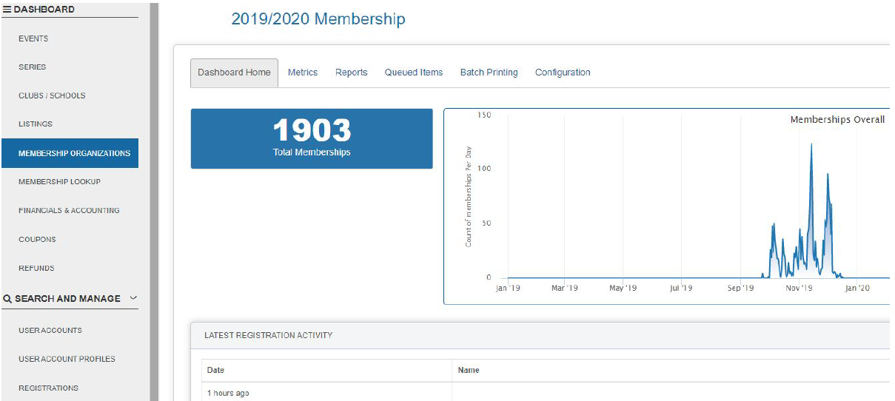Click the hamburger icon beside DASHBOARD
Image resolution: width=895 pixels, height=401 pixels.
[x=7, y=10]
